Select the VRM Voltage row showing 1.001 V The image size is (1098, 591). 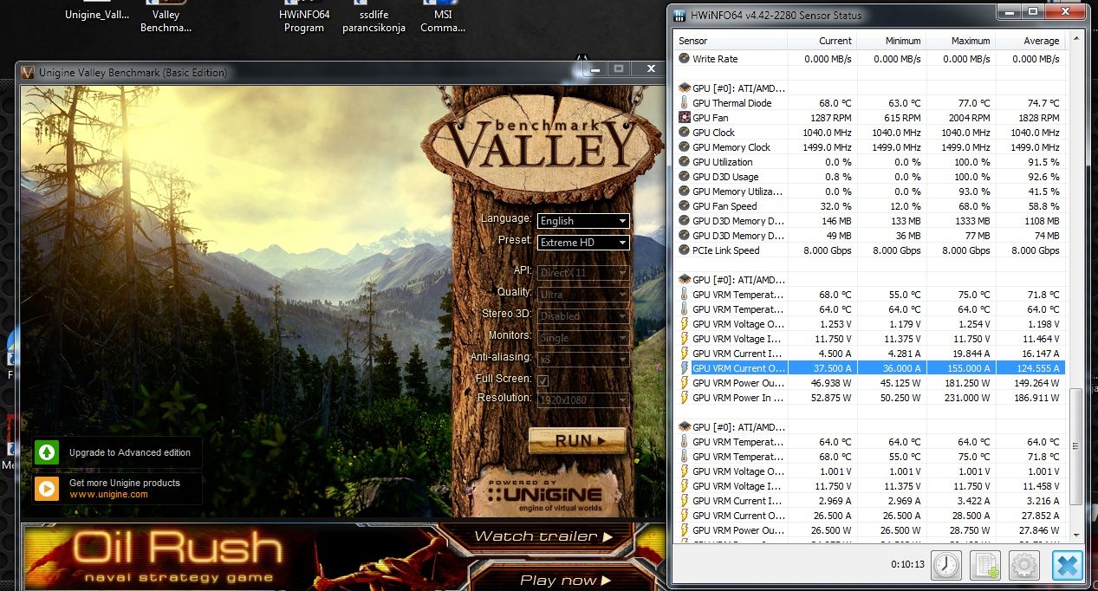click(x=869, y=471)
